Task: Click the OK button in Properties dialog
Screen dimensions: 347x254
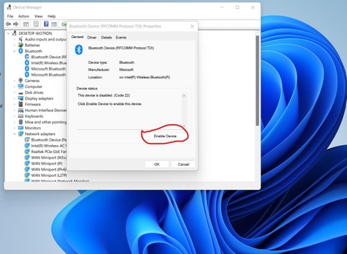Action: click(157, 164)
